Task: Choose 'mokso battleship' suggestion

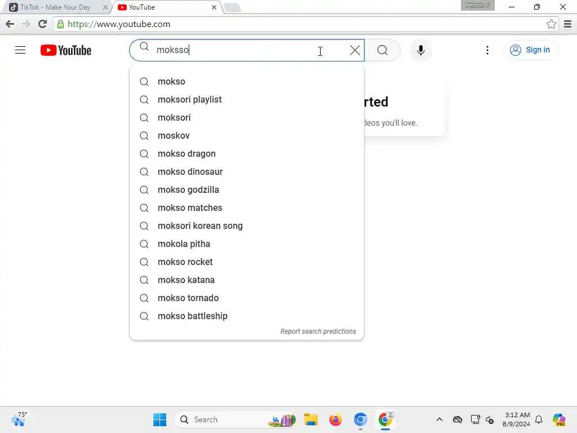Action: pos(247,316)
